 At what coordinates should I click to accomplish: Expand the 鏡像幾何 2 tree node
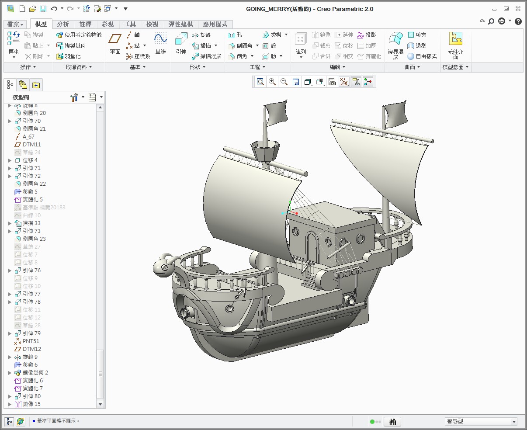tap(10, 373)
